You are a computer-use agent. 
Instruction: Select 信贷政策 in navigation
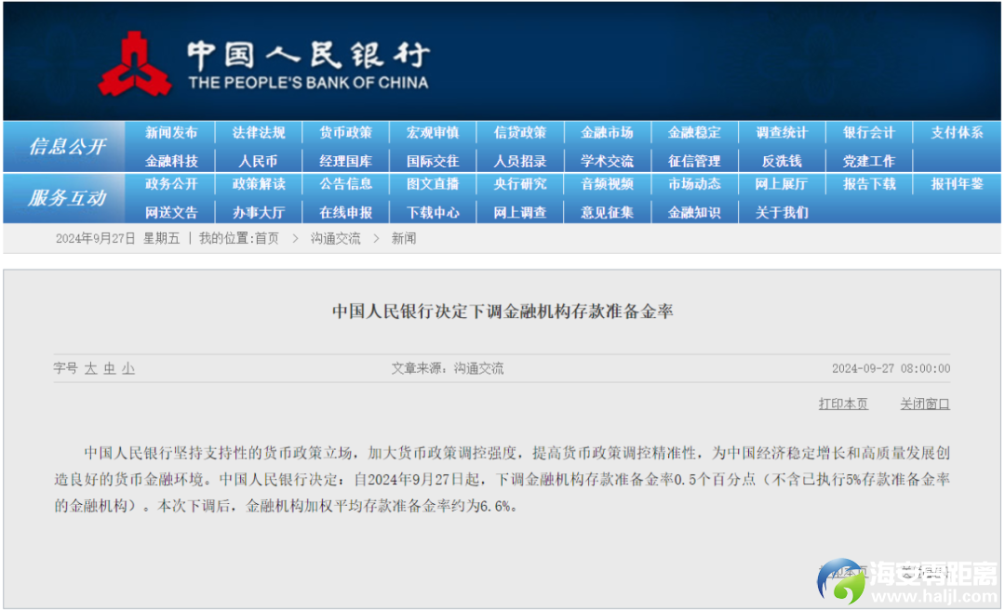click(520, 133)
